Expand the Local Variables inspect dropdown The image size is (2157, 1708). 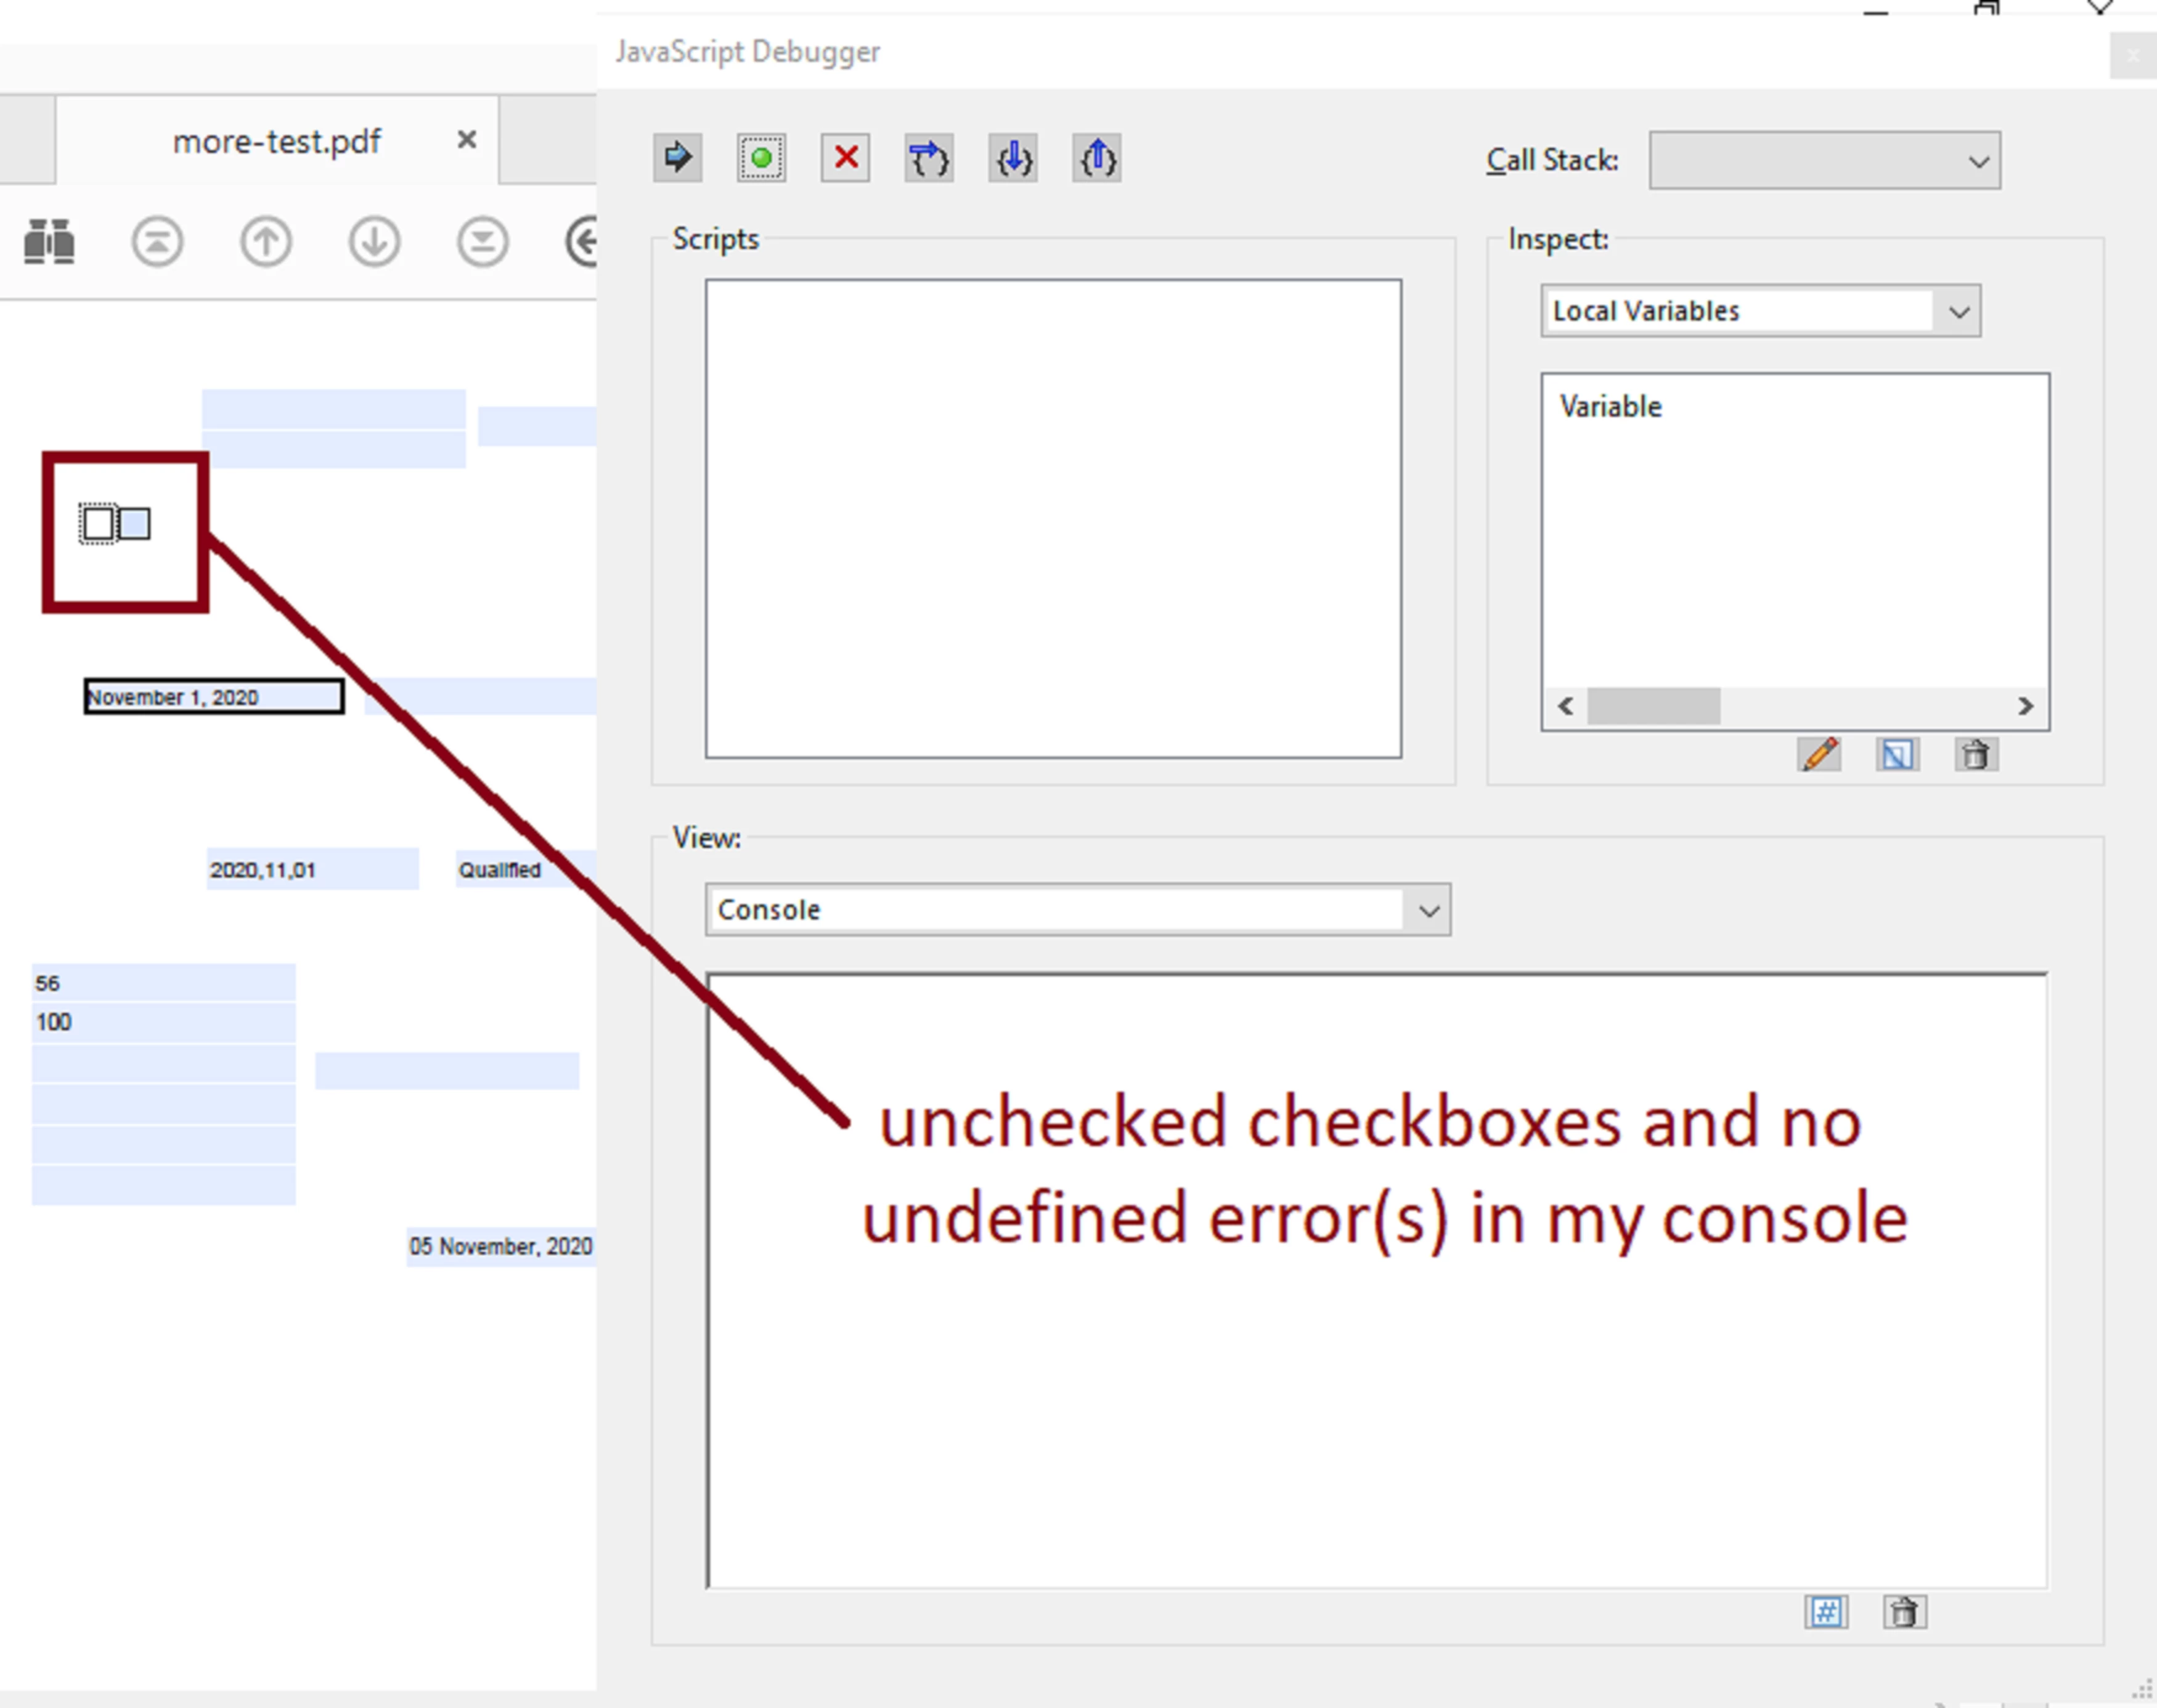tap(1957, 312)
